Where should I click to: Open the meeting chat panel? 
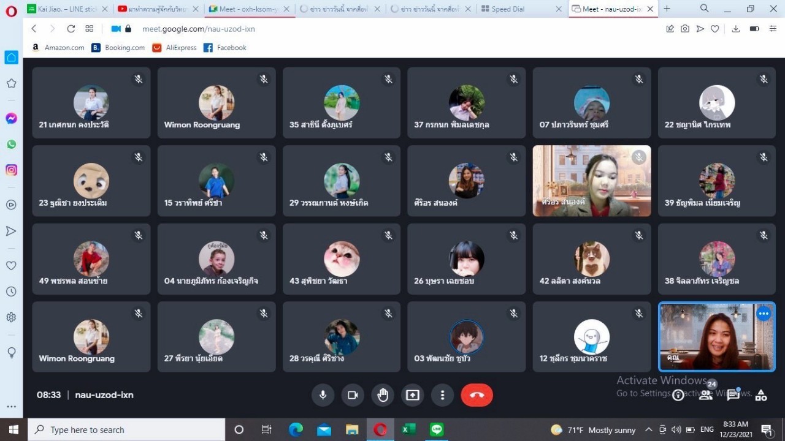733,395
